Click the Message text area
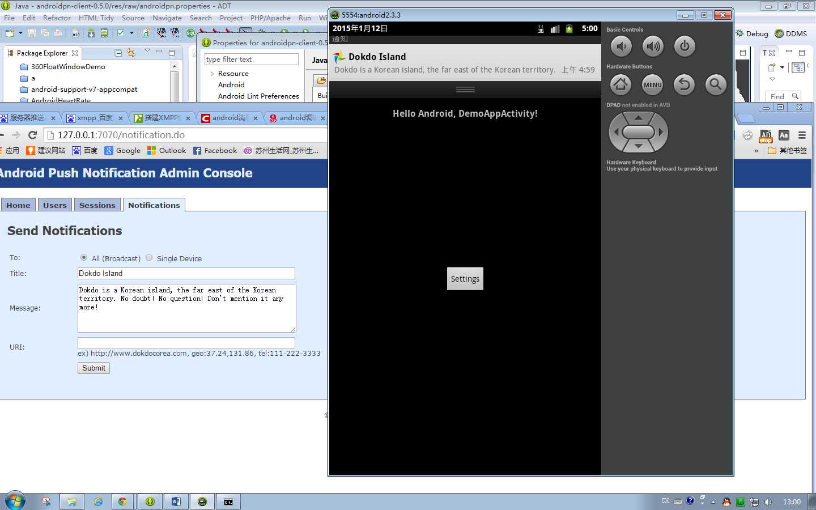This screenshot has width=816, height=510. (x=187, y=308)
